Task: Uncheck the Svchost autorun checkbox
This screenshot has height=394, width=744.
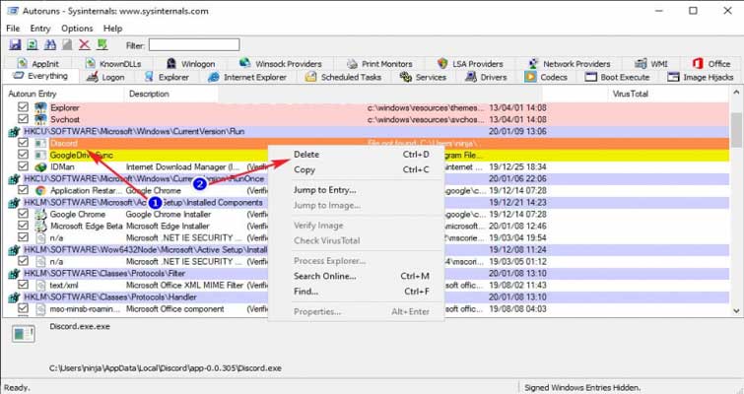Action: coord(23,119)
